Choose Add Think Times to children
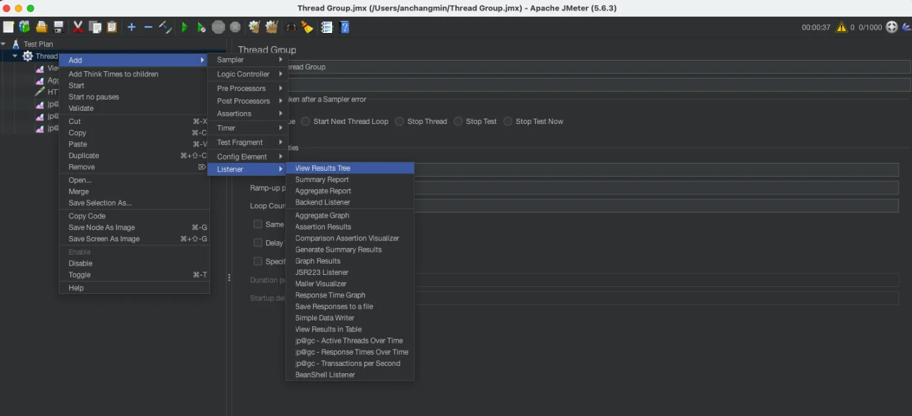 click(x=134, y=74)
